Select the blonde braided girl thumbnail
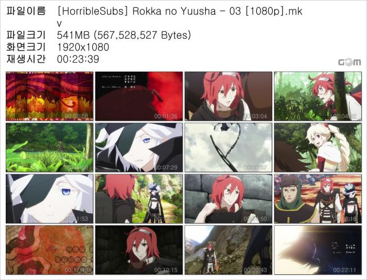367x280 pixels. (x=318, y=148)
